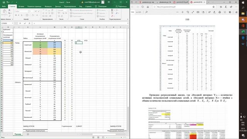This screenshot has height=139, width=247.
Task: Zoom out the PDF
Action: [x=178, y=12]
